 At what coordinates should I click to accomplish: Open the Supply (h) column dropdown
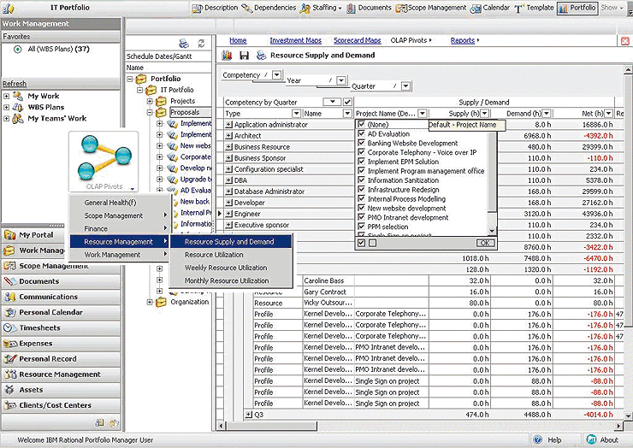(x=485, y=114)
